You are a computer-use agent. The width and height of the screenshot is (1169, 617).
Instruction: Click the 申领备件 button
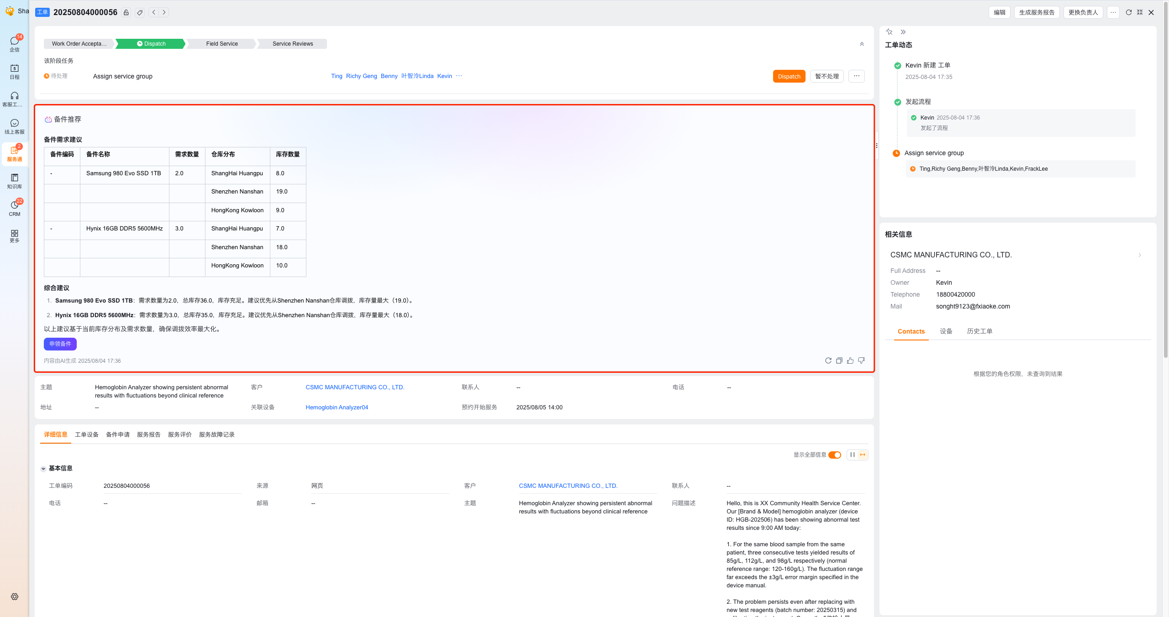click(x=60, y=344)
